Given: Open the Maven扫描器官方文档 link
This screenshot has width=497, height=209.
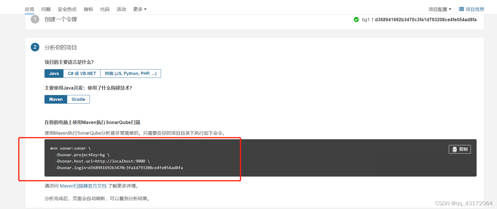Looking at the screenshot, I should [x=83, y=186].
